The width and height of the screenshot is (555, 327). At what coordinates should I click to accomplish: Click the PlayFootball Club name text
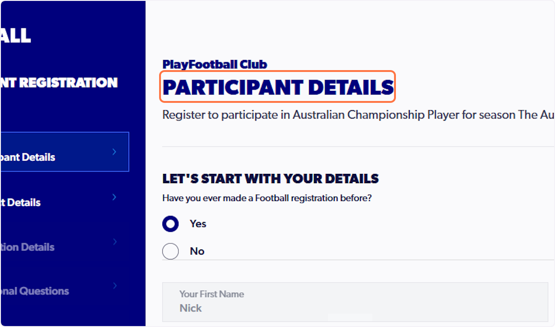tap(215, 65)
